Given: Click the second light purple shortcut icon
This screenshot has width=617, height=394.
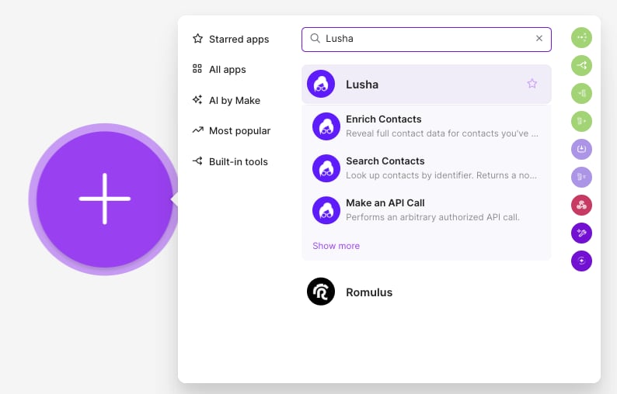Looking at the screenshot, I should (x=581, y=177).
